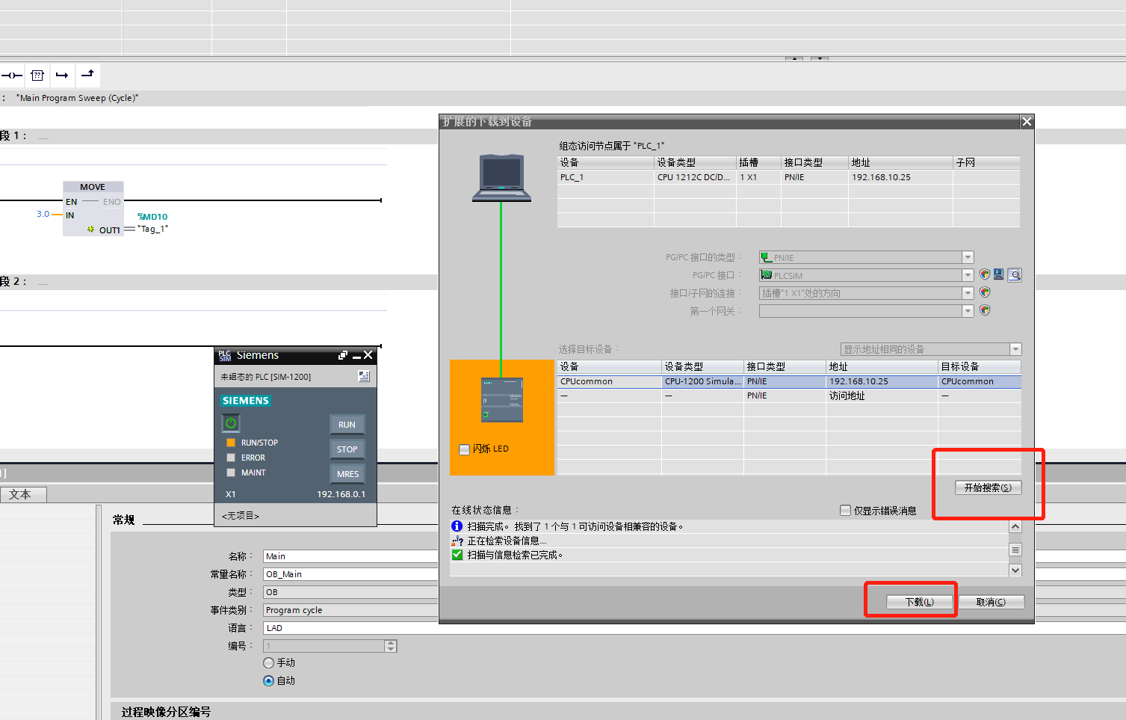
Task: Insert empty box instruction from ladder toolbar
Action: (37, 75)
